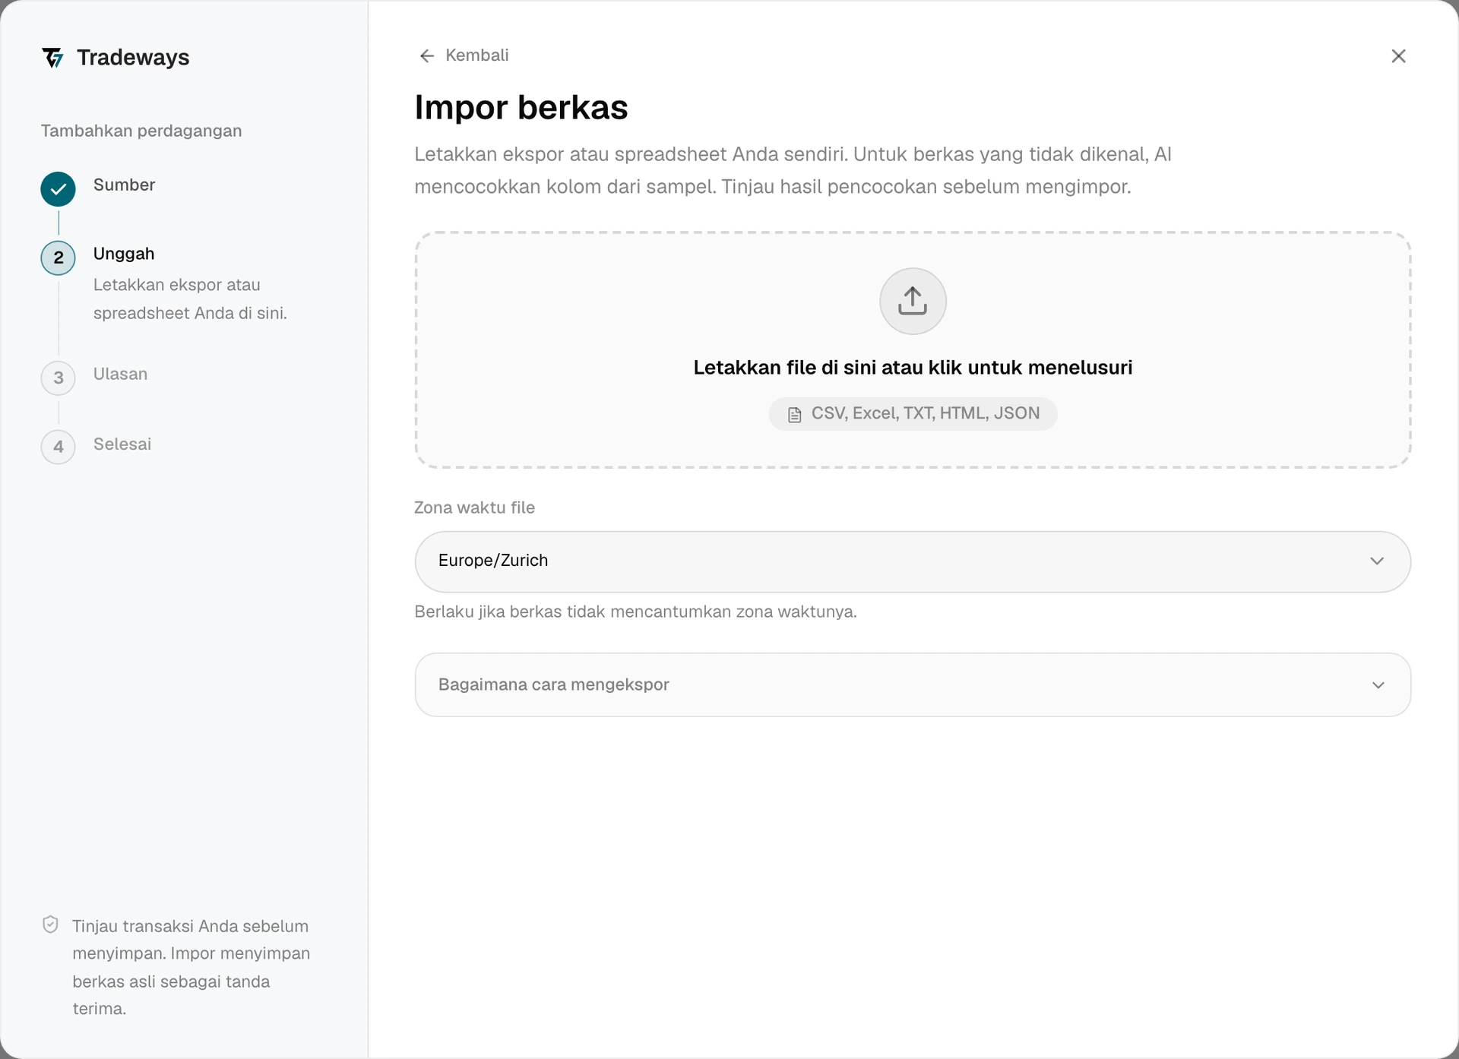The width and height of the screenshot is (1459, 1059).
Task: Click the step 4 Selesai circle
Action: coord(59,447)
